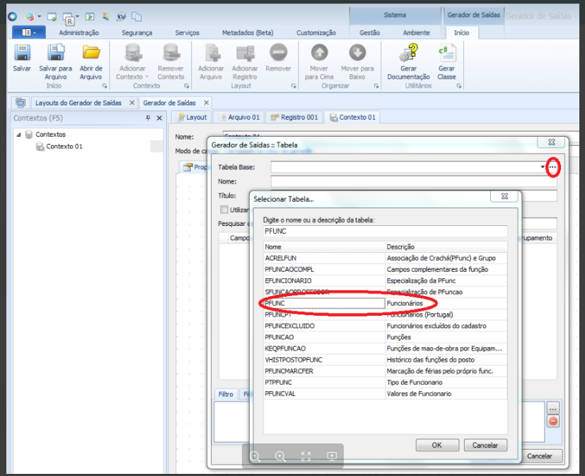Sort by the Descrição column header

tap(446, 246)
